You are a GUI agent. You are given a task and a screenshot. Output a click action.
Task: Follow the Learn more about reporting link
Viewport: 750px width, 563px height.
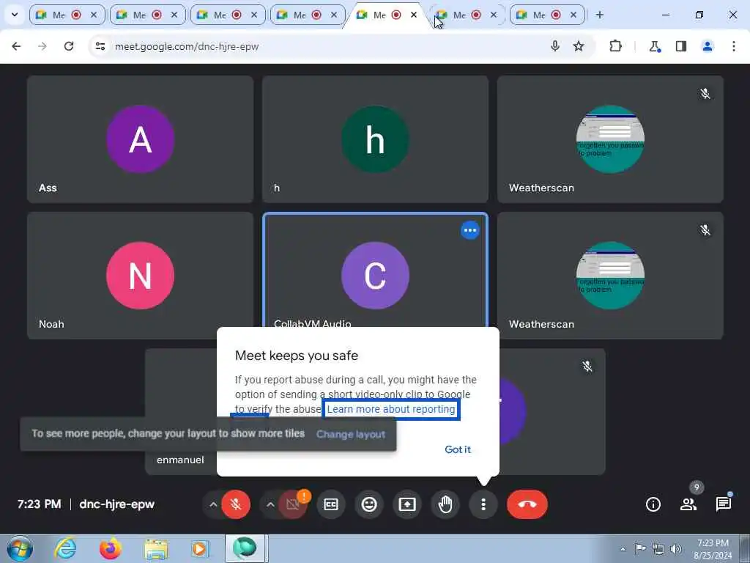tap(391, 409)
